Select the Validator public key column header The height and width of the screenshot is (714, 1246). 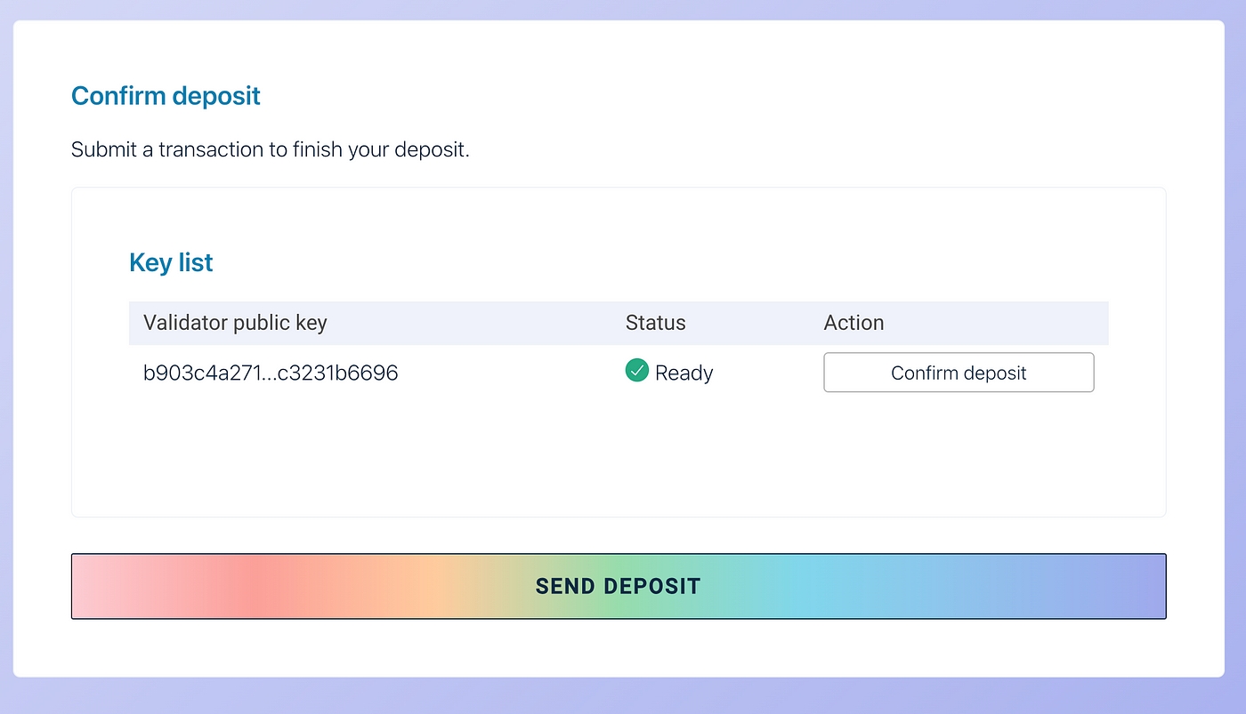(235, 323)
